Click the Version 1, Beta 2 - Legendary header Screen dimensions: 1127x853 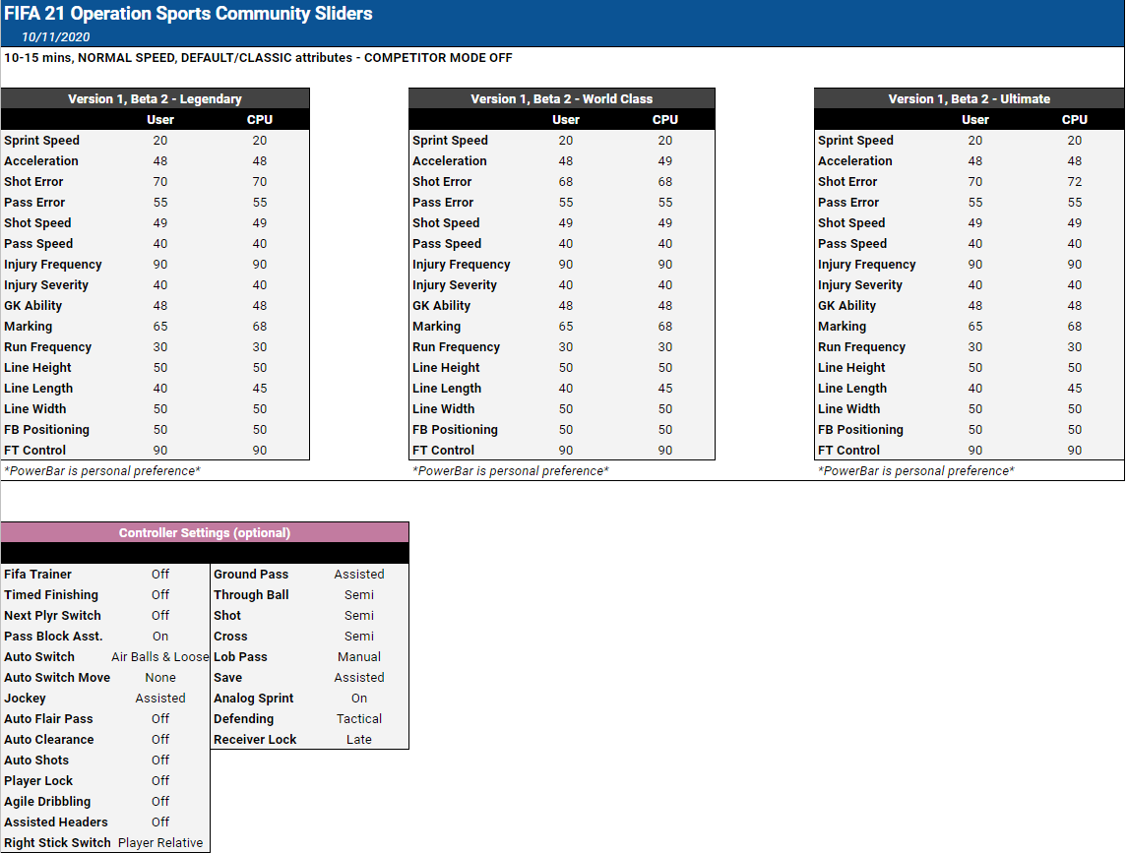(x=155, y=98)
